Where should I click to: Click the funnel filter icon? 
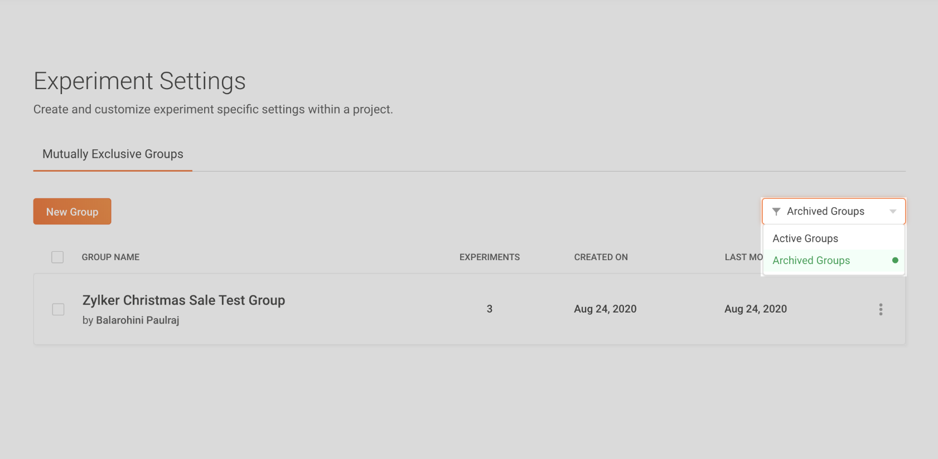pyautogui.click(x=776, y=212)
